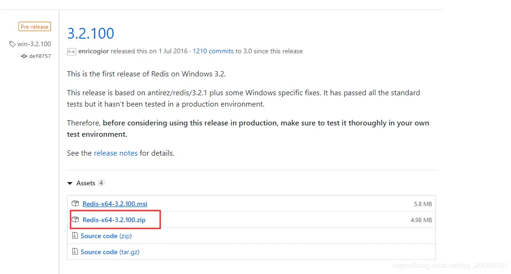The width and height of the screenshot is (511, 274).
Task: Open the win-3.2.100 tag
Action: (34, 44)
